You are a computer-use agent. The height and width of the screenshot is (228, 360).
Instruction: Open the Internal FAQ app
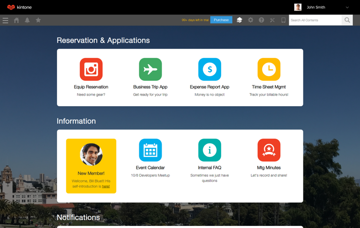tap(210, 150)
